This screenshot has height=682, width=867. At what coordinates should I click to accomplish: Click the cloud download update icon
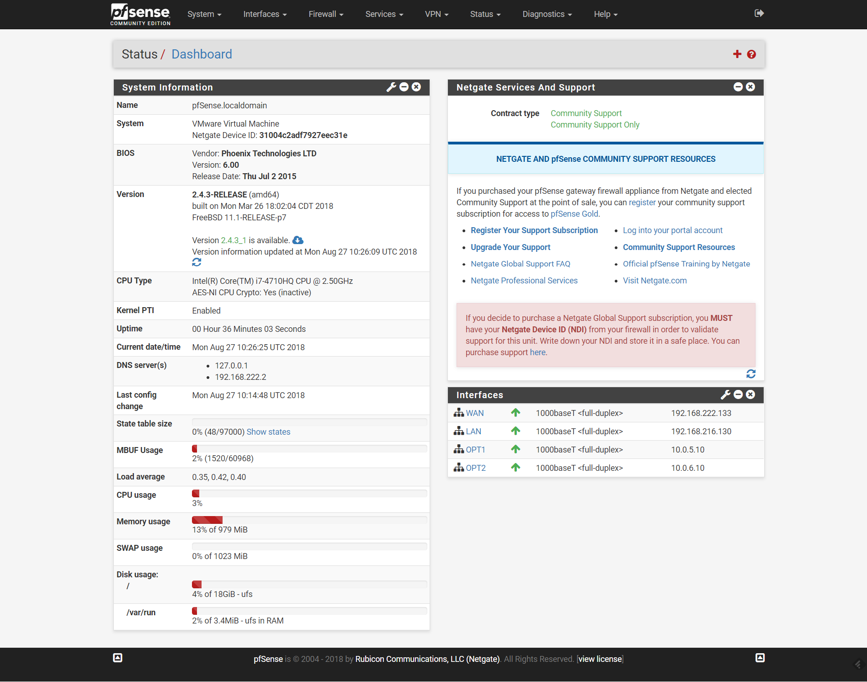click(298, 240)
